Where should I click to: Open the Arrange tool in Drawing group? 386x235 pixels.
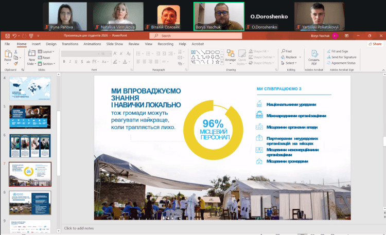click(230, 56)
